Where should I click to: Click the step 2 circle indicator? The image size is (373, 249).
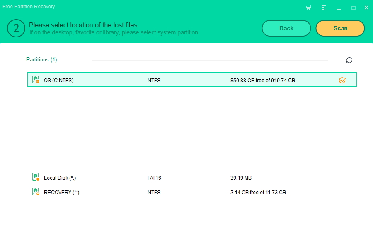pos(17,28)
